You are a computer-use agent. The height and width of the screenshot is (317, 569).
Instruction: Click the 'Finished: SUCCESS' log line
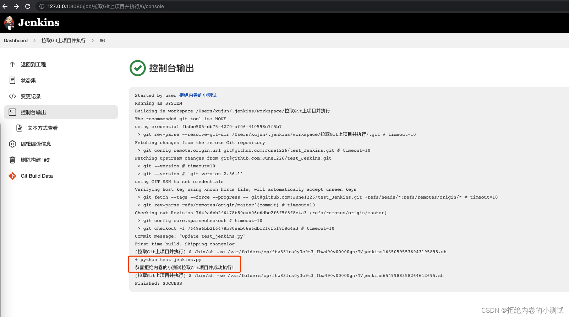pos(158,283)
